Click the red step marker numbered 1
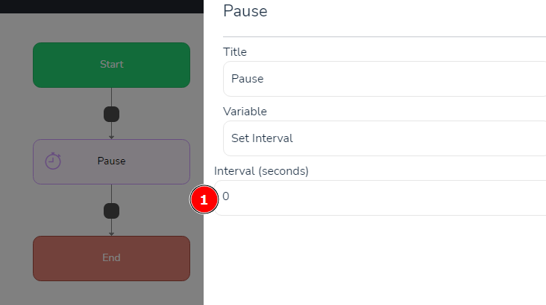The image size is (546, 305). click(x=204, y=200)
